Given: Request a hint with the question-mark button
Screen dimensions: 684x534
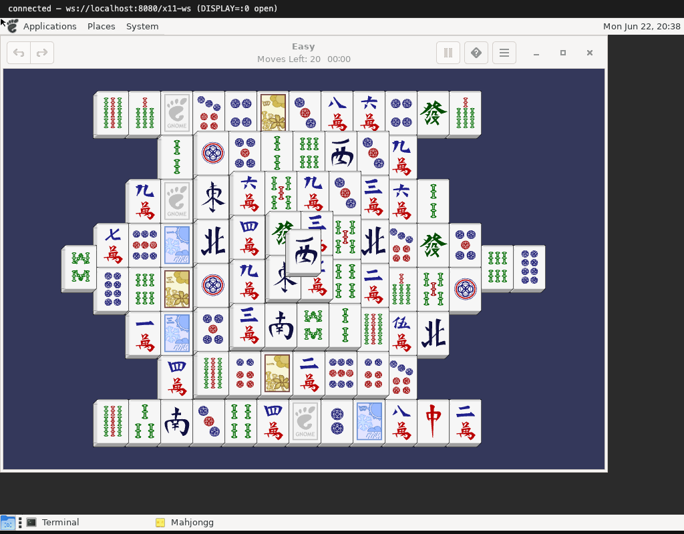Looking at the screenshot, I should [x=476, y=53].
